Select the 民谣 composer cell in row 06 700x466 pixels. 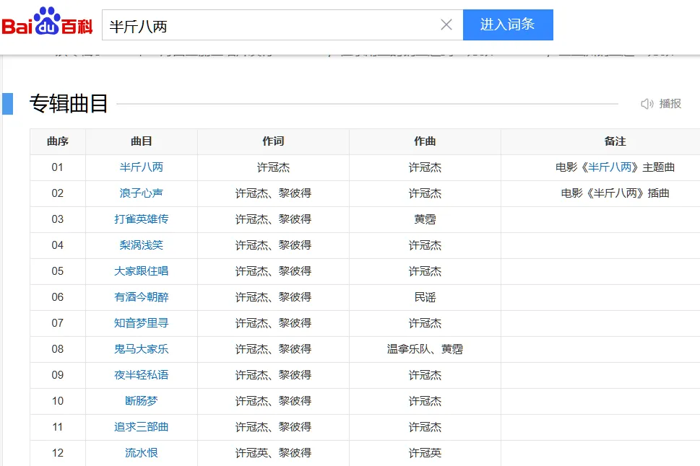pos(425,297)
